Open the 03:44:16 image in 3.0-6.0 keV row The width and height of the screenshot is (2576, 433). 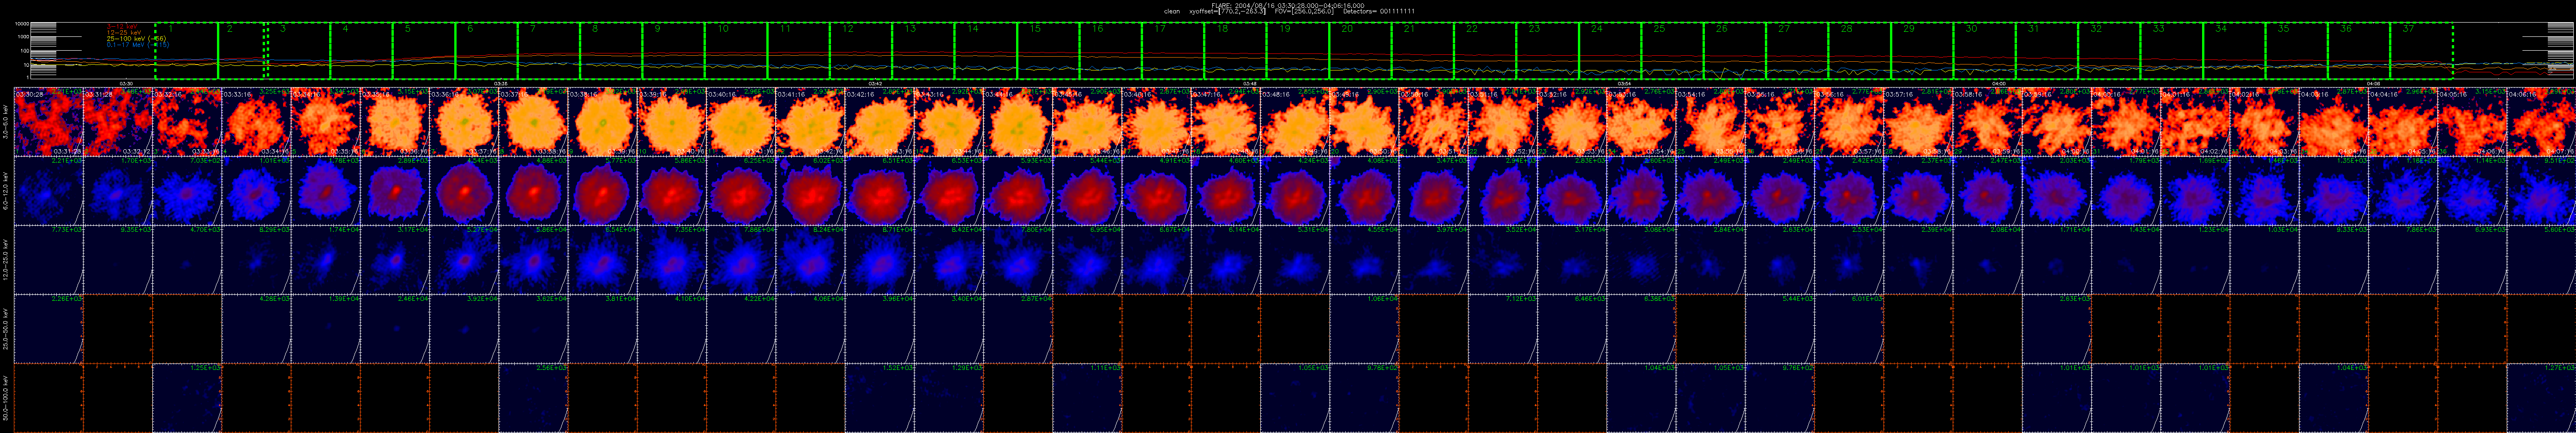pyautogui.click(x=1019, y=122)
